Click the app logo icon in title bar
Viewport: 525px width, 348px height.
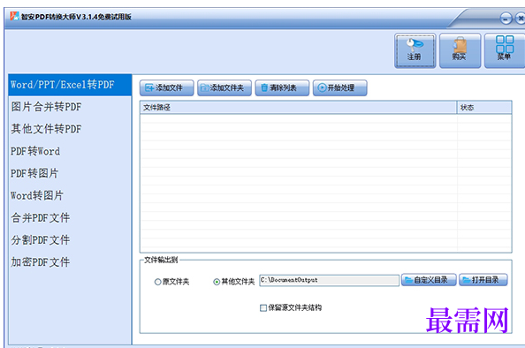(x=14, y=16)
